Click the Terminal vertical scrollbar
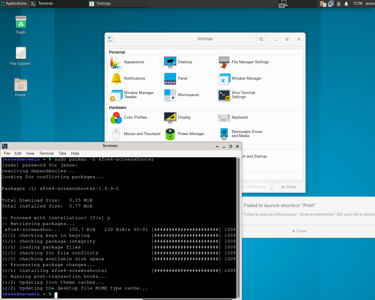The image size is (375, 300). [x=238, y=228]
